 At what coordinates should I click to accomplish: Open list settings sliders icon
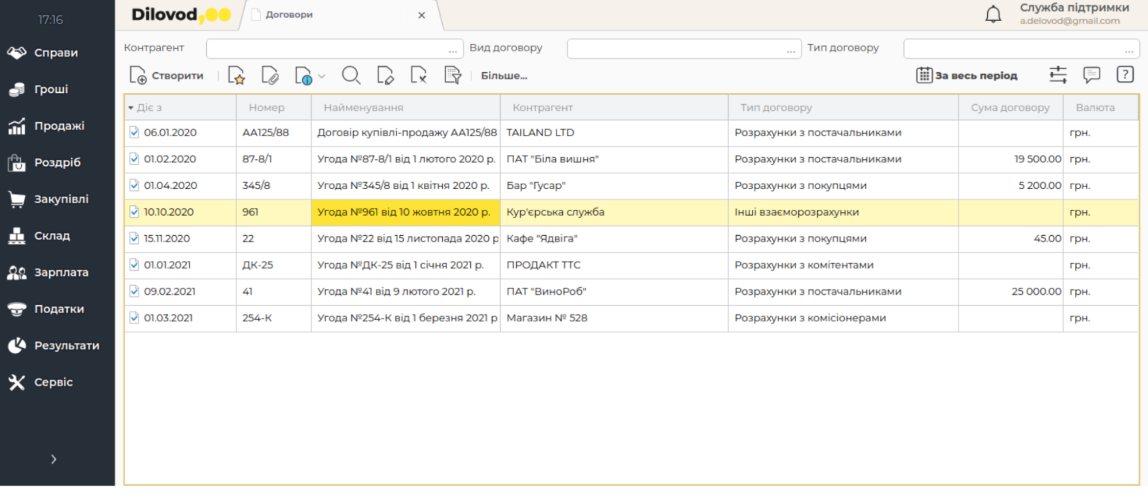tap(1057, 75)
